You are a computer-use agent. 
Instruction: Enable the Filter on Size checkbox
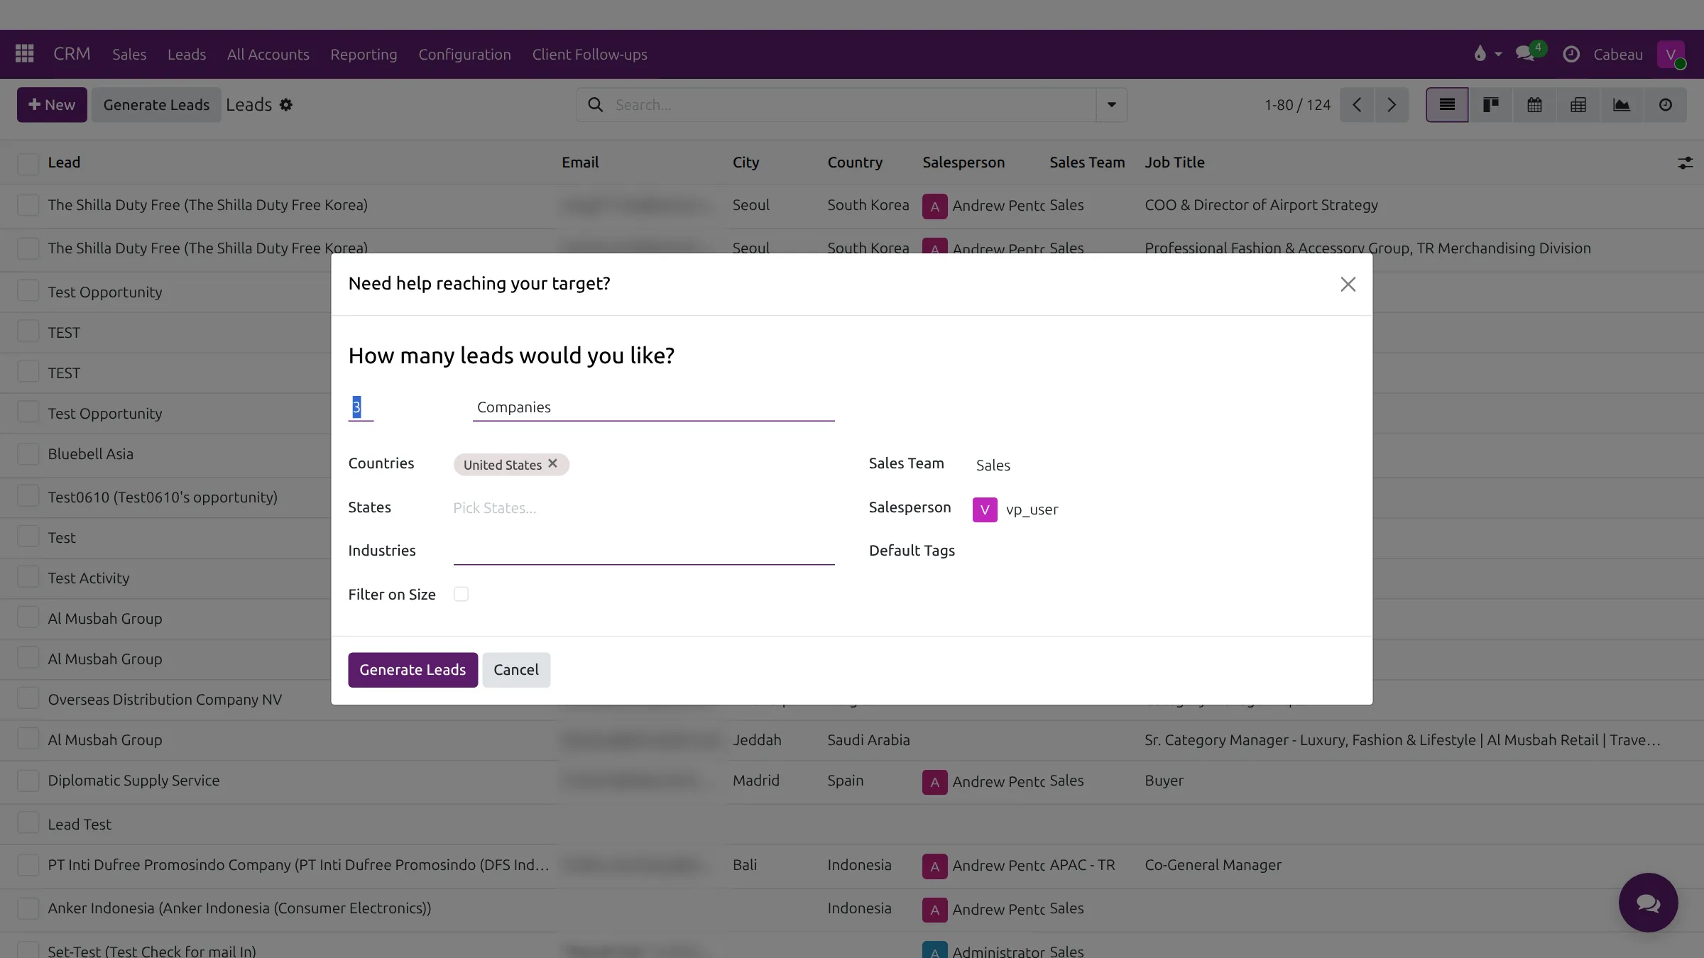click(461, 594)
